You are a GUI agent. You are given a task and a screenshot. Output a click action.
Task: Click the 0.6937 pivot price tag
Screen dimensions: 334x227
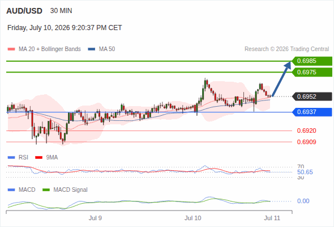(312, 112)
